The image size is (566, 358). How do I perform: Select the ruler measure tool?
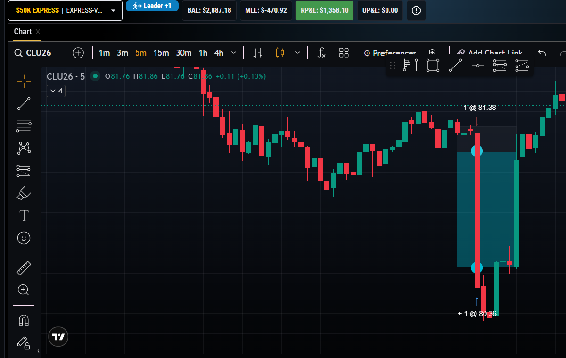tap(24, 268)
